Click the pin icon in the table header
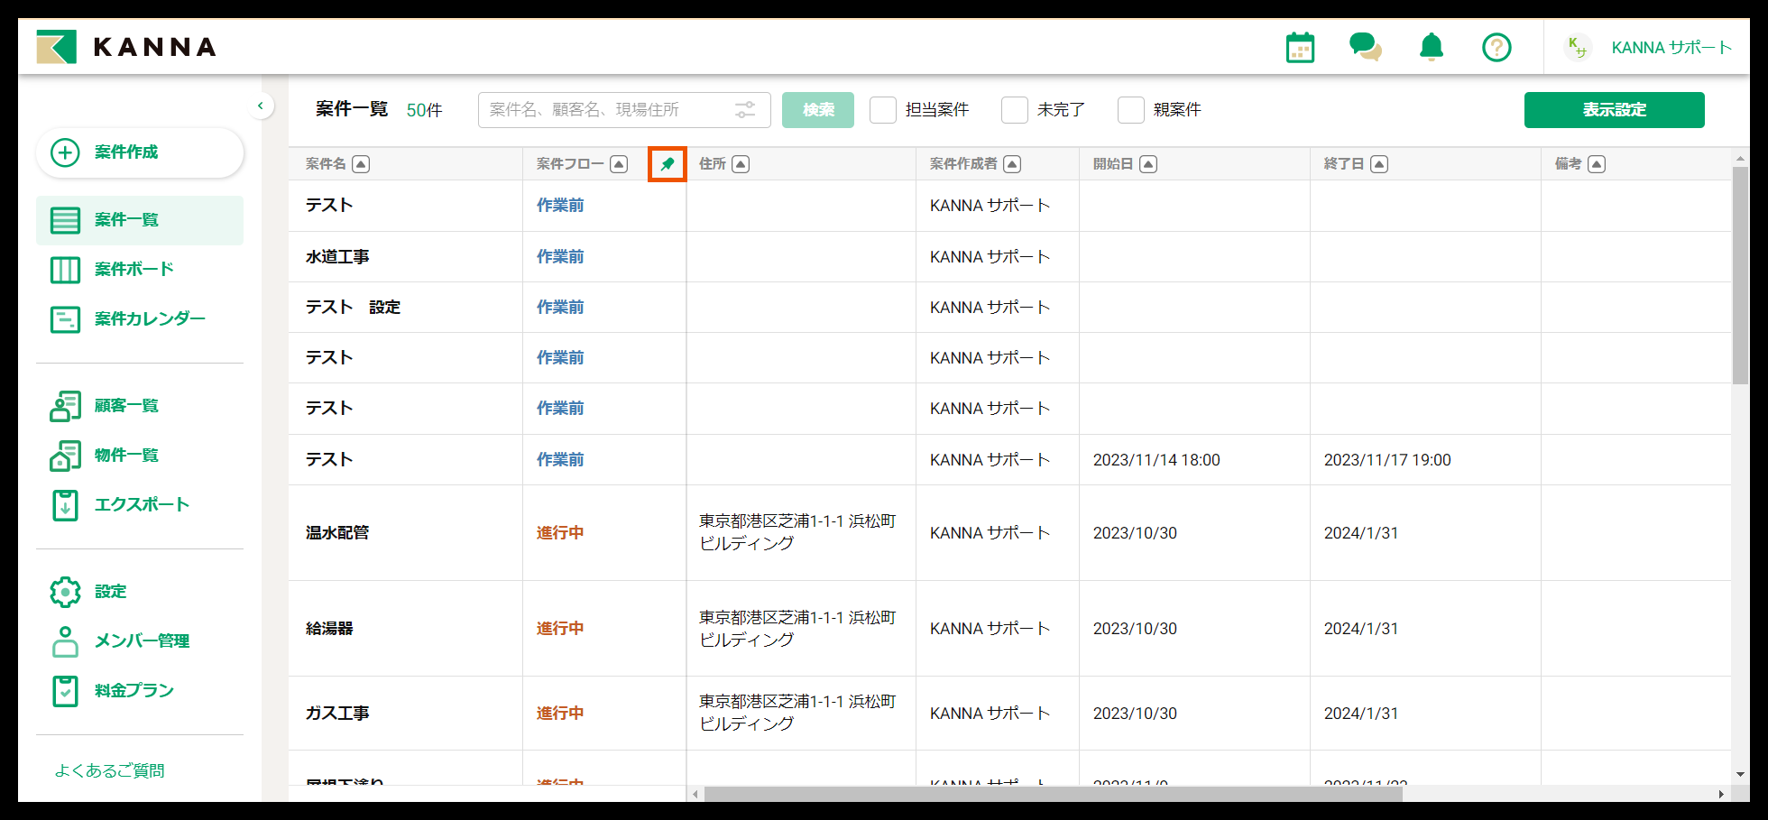The height and width of the screenshot is (820, 1768). 667,164
